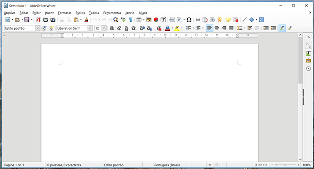314x169 pixels.
Task: Toggle Subscript
Action: 149,28
